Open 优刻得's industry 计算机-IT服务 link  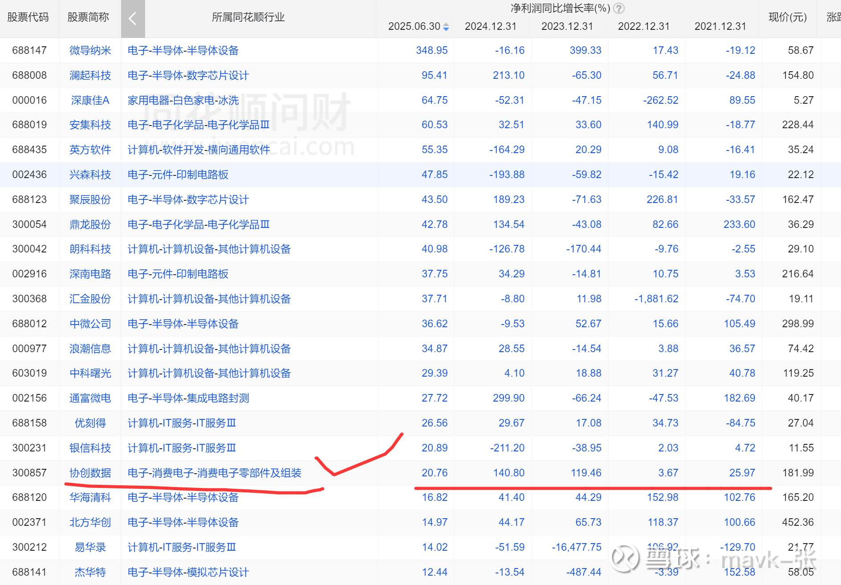[x=182, y=423]
